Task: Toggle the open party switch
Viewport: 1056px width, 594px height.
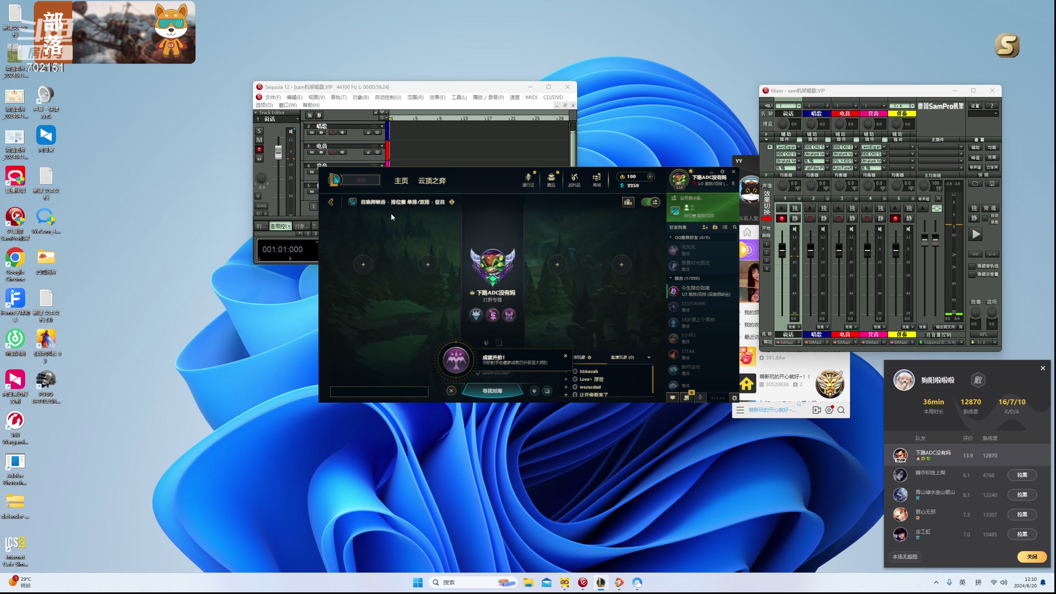Action: [651, 202]
